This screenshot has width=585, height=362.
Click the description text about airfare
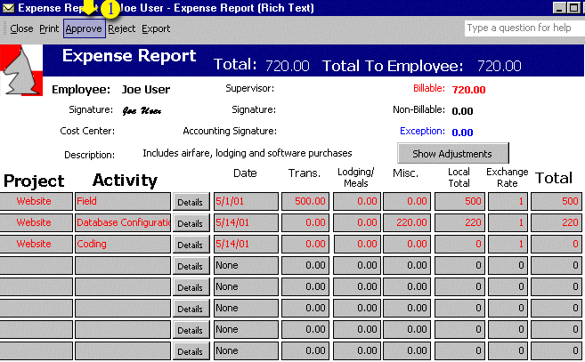pos(248,153)
